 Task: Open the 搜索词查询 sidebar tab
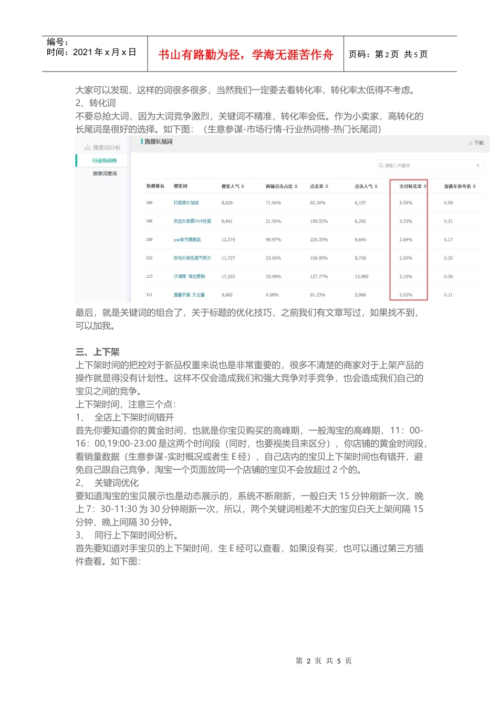point(105,174)
